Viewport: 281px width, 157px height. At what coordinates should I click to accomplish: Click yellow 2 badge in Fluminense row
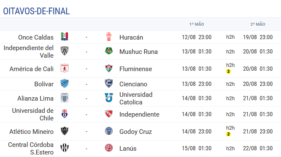[228, 72]
